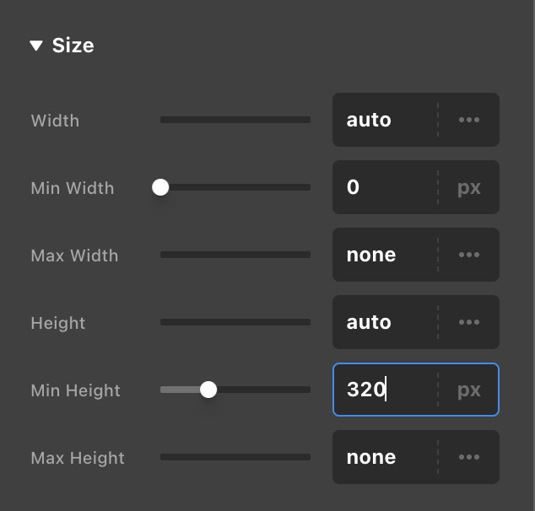Change px unit for Min Width
This screenshot has height=511, width=535.
pyautogui.click(x=469, y=187)
